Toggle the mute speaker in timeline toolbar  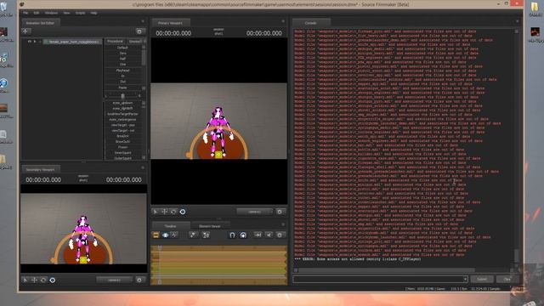pyautogui.click(x=269, y=235)
